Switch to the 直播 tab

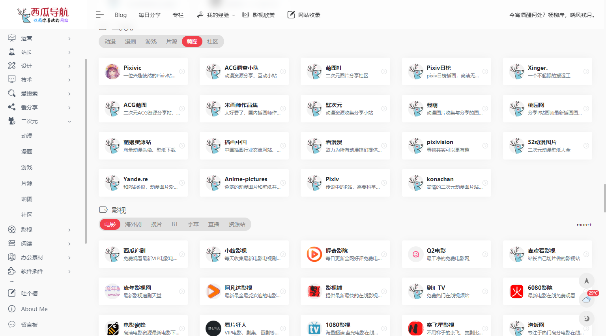(x=214, y=224)
